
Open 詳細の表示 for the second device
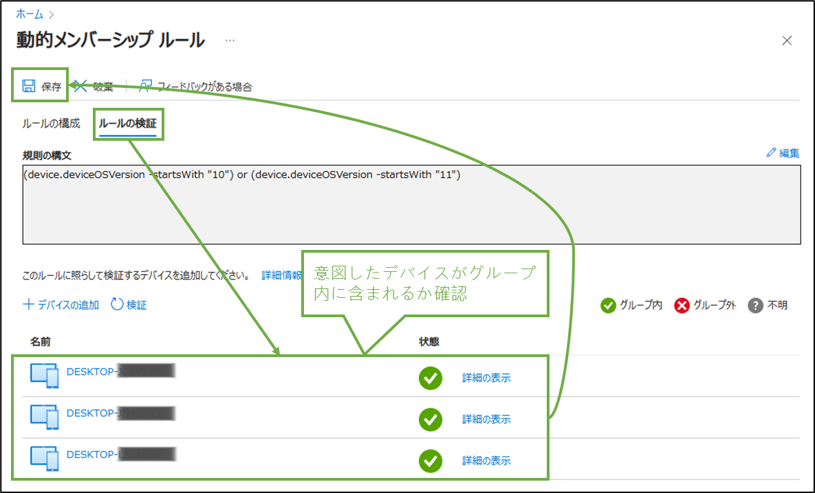point(486,420)
